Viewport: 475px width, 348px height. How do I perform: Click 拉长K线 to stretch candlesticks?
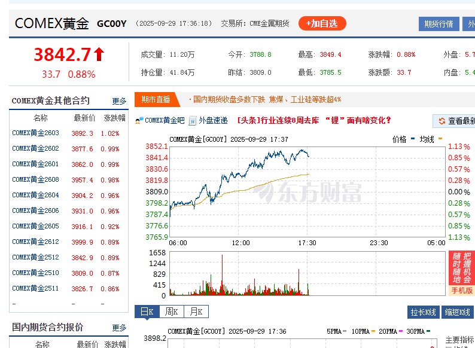tap(424, 312)
